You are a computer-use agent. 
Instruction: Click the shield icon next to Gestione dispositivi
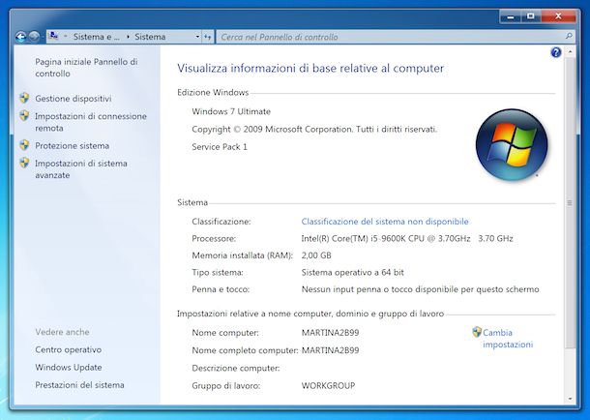click(24, 98)
